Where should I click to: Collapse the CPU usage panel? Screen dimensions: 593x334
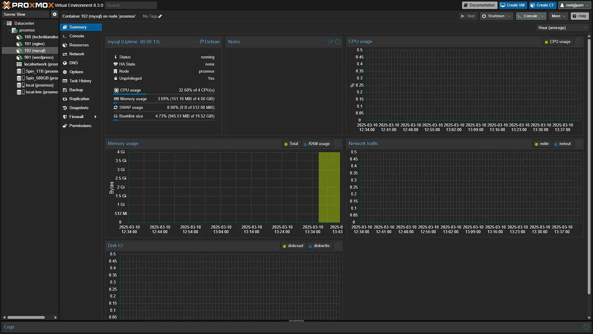[x=578, y=41]
